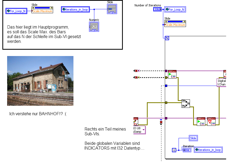Viewport: 233px width, 162px height.
Task: Select the broken wire X on vertical dashed wire
Action: pyautogui.click(x=161, y=122)
